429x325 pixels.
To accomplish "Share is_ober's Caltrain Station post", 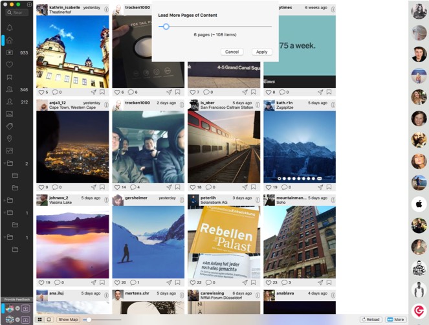I will click(x=245, y=187).
